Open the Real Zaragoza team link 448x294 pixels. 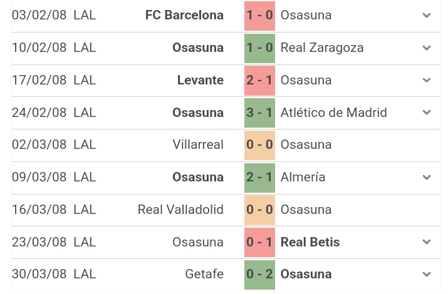[x=322, y=48]
